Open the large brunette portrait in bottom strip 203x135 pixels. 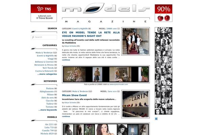[x=106, y=130]
